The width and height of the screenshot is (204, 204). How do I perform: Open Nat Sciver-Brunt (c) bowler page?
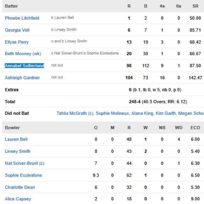tap(24, 163)
